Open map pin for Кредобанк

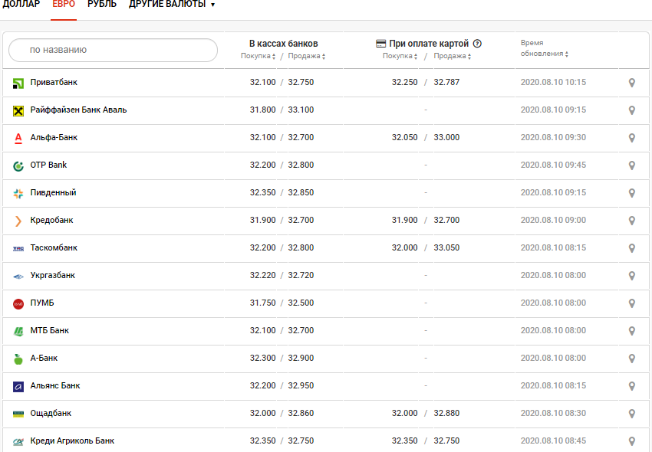click(x=631, y=221)
